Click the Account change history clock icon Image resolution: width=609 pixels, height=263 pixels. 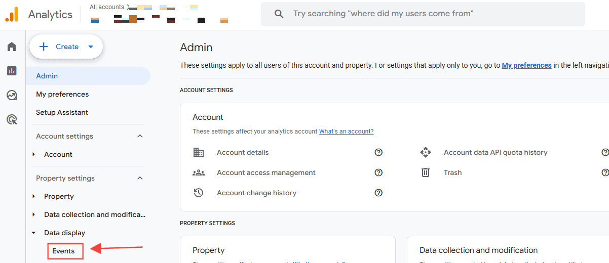pos(199,193)
